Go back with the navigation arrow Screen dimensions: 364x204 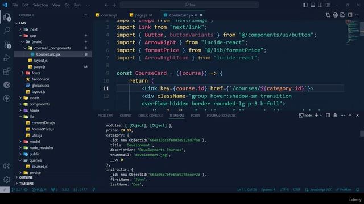106,5
